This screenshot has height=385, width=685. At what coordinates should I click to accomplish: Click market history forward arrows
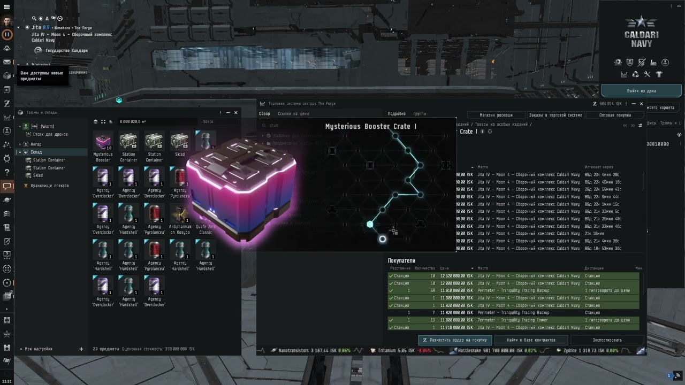pos(633,125)
